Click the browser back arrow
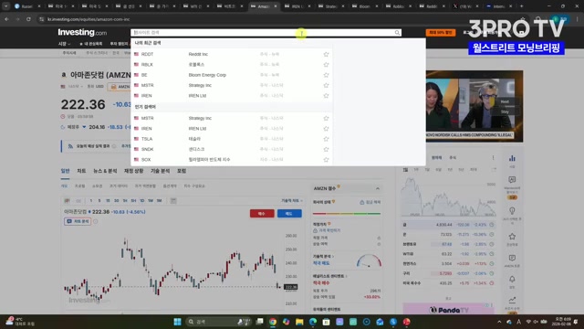 (6, 19)
